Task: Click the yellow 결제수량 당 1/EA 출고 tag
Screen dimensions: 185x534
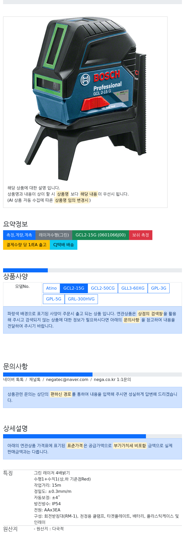Action: coord(26,245)
